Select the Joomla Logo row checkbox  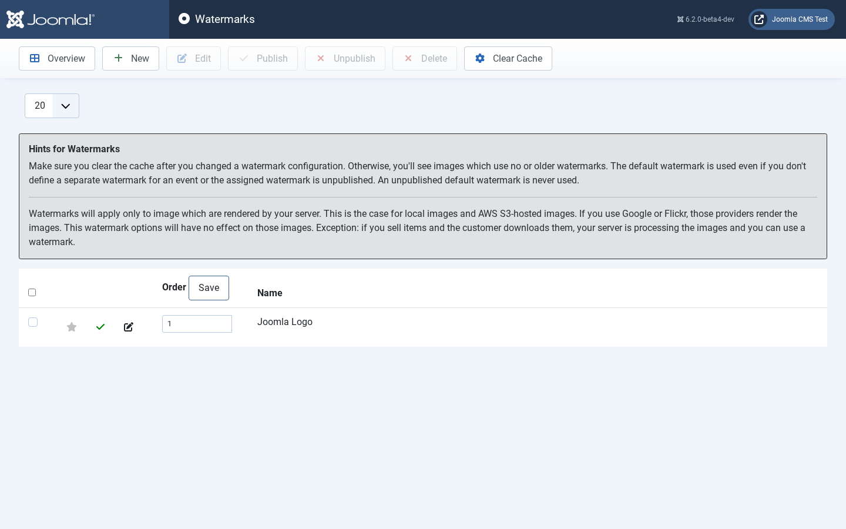[x=33, y=322]
